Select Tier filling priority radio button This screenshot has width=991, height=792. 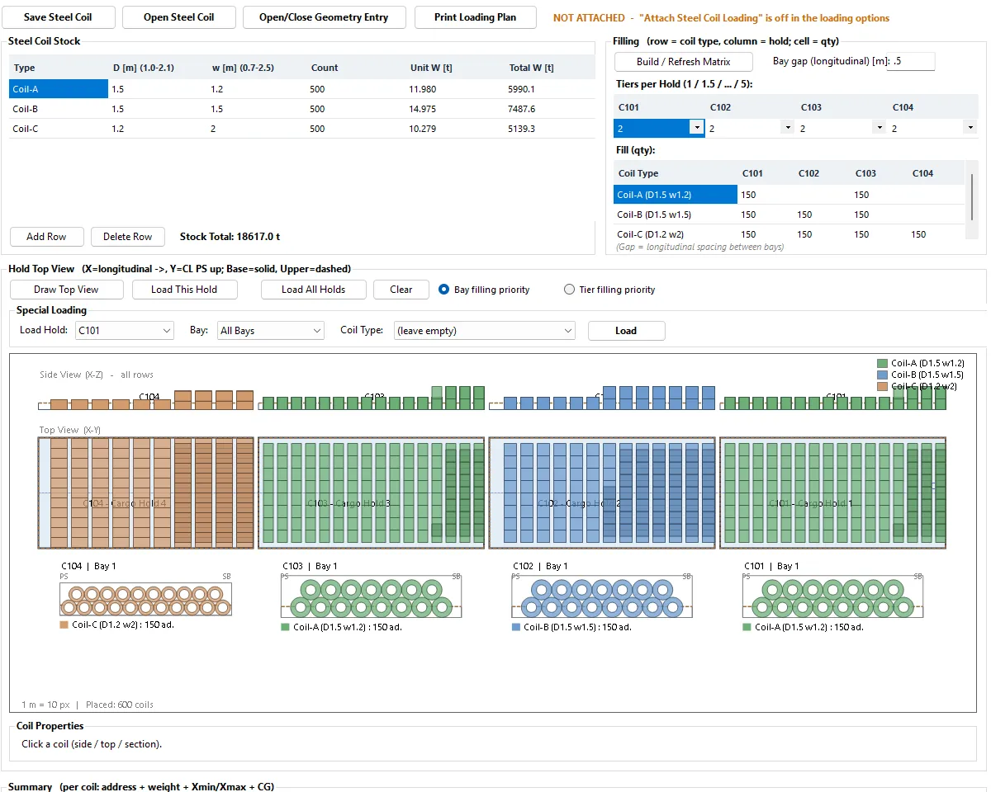609,290
